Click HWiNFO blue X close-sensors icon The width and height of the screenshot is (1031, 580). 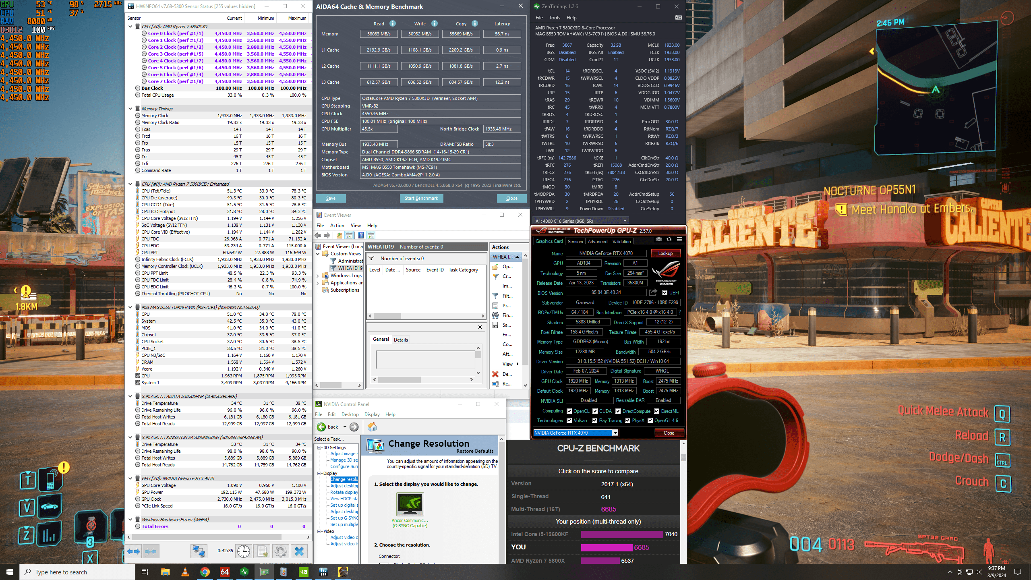(x=299, y=551)
